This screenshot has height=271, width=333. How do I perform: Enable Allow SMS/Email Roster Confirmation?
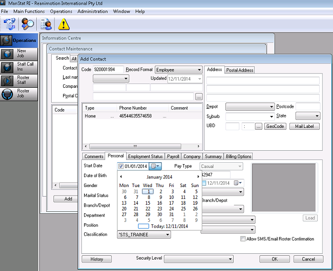click(243, 239)
